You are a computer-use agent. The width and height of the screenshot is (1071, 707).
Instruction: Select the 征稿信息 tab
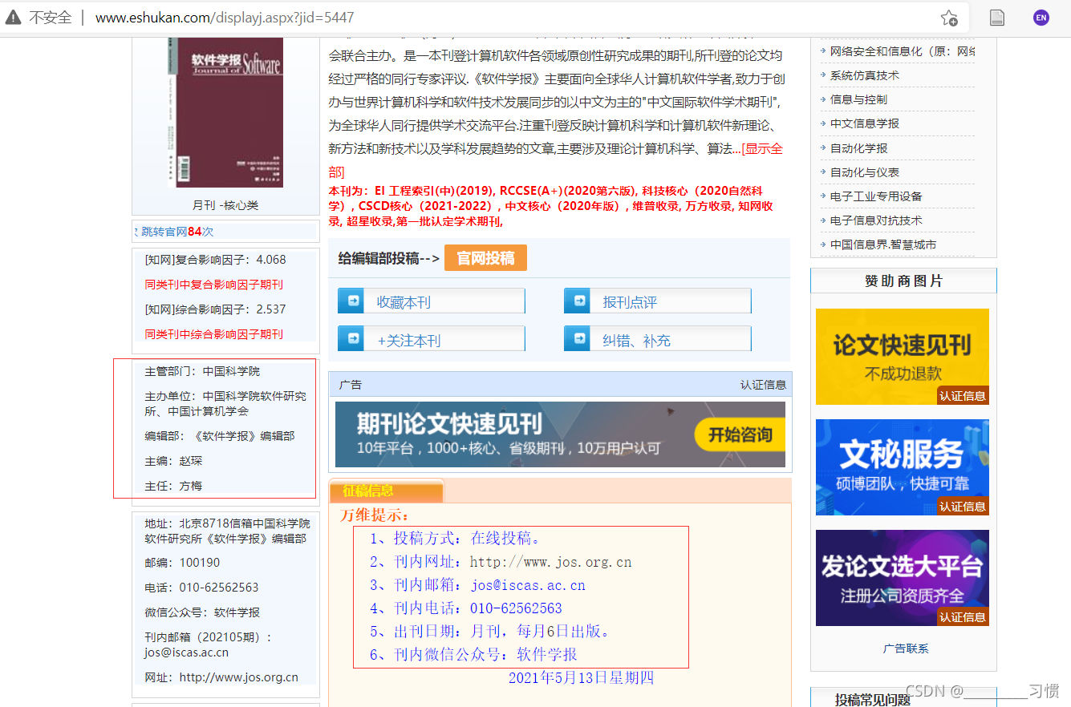(386, 491)
